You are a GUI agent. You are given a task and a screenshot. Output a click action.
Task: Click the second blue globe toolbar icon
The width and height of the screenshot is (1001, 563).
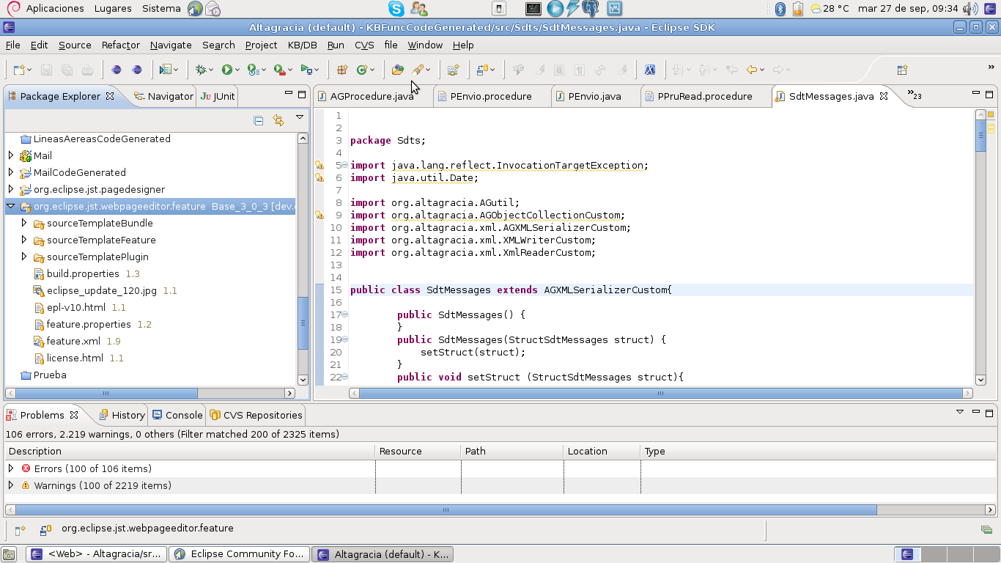click(137, 70)
